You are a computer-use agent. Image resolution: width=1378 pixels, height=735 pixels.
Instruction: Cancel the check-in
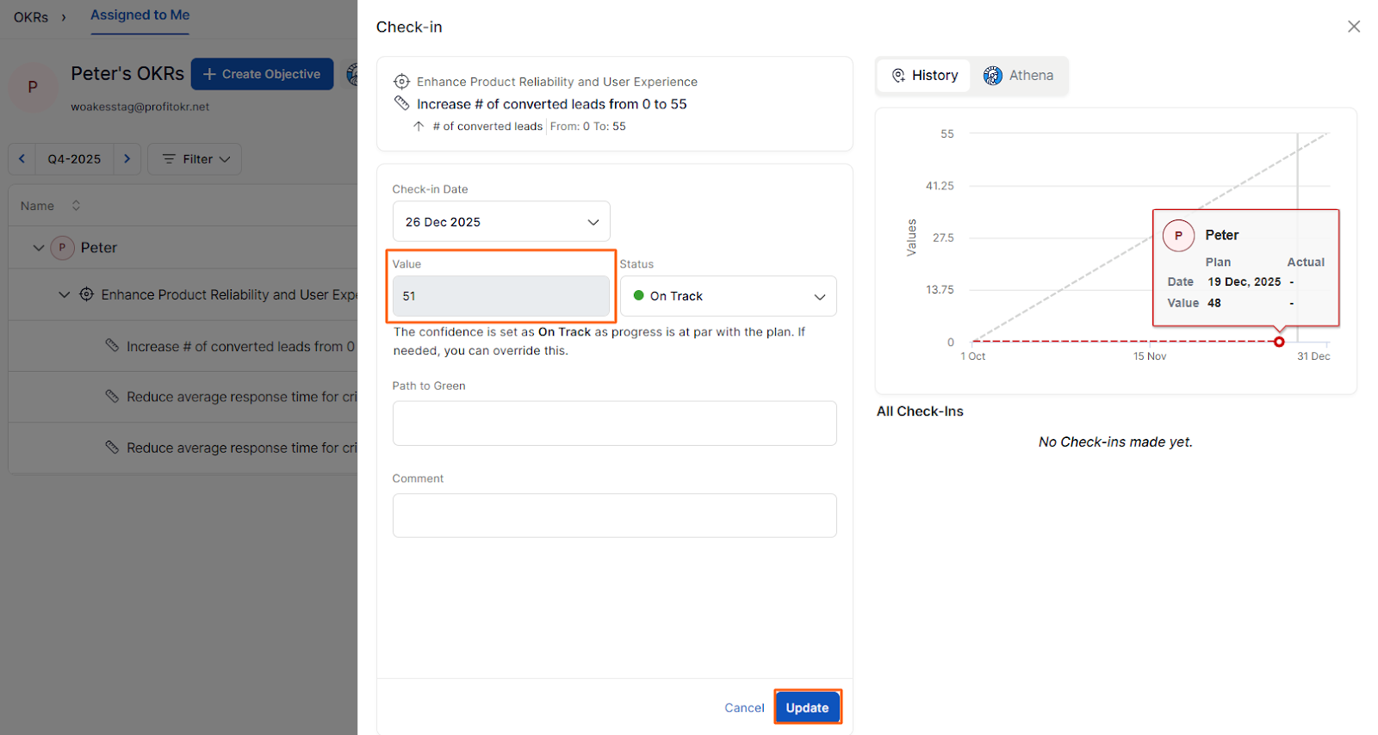click(x=744, y=707)
